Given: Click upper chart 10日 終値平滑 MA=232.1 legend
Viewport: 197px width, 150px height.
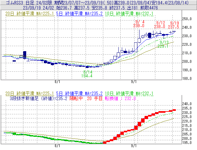Looking at the screenshot, I should 129,14.
